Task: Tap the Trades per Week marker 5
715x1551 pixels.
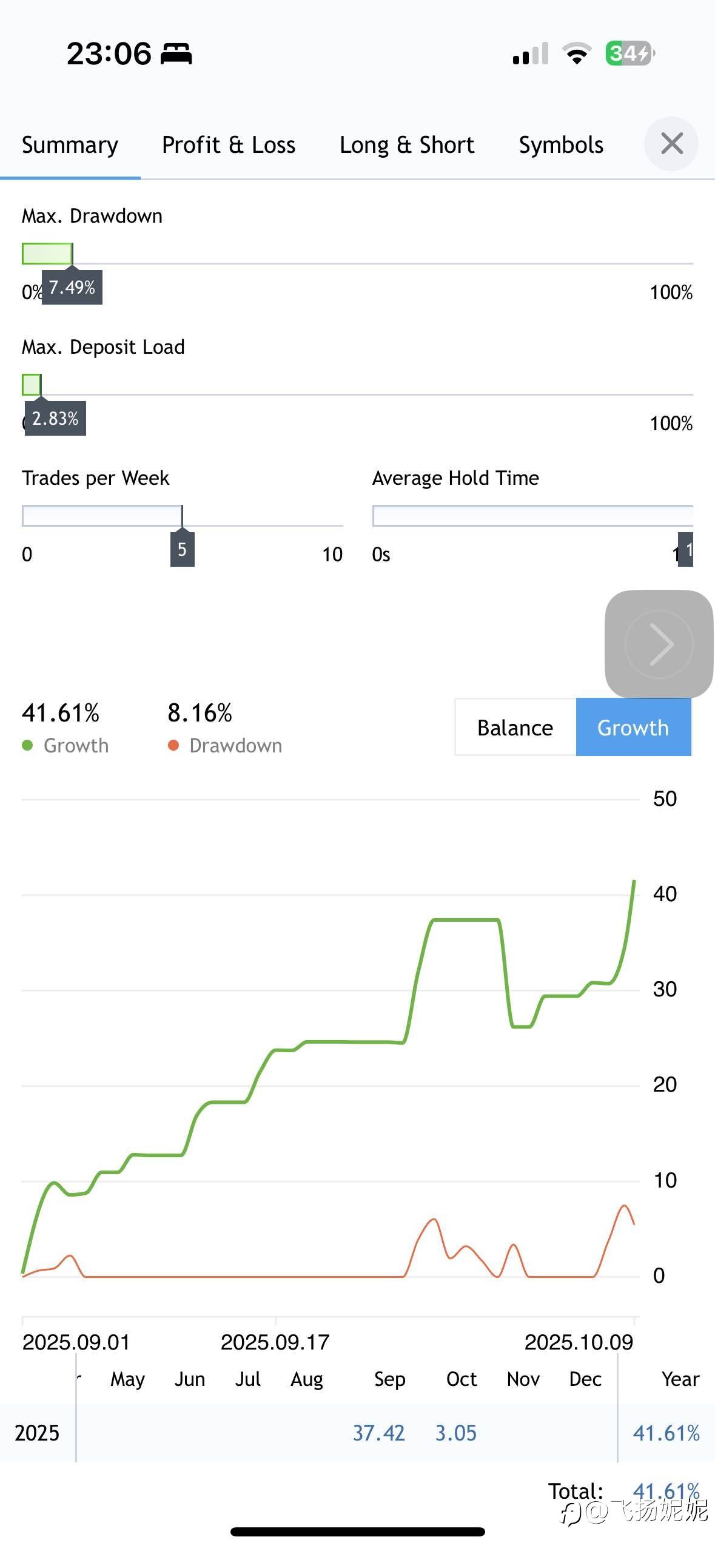Action: tap(182, 549)
